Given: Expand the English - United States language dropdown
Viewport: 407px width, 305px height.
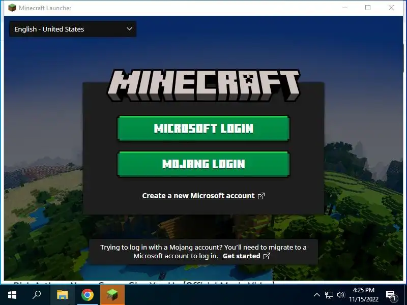Looking at the screenshot, I should (x=73, y=29).
